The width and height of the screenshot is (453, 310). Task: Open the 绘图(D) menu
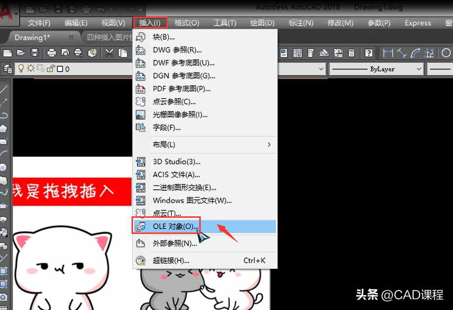pos(262,23)
